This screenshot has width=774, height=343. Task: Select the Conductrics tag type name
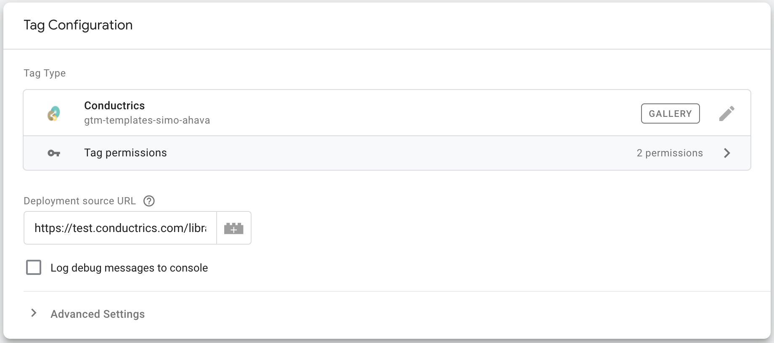(x=114, y=106)
